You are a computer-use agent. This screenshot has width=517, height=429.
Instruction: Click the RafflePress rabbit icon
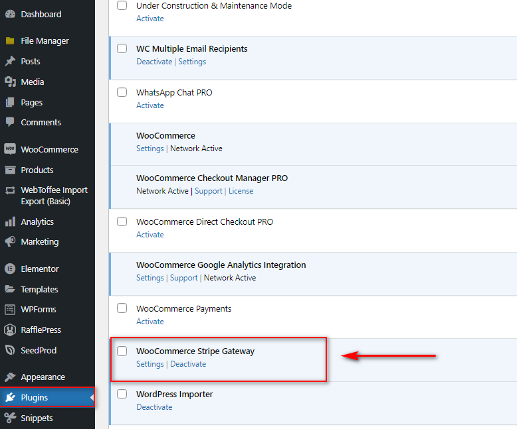(10, 330)
